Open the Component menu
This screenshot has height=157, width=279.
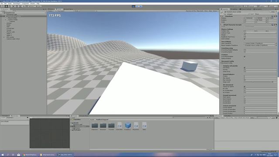[25, 3]
